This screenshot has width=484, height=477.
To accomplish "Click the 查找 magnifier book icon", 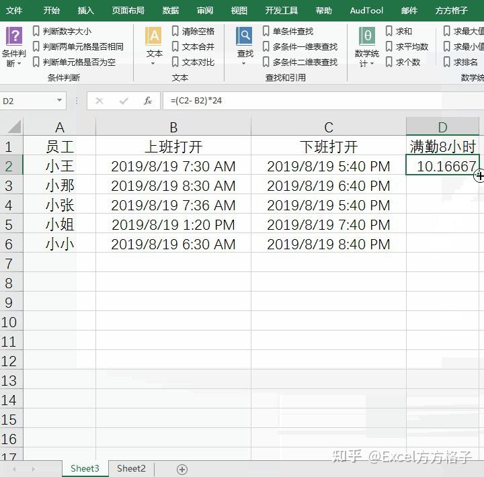I will (245, 36).
